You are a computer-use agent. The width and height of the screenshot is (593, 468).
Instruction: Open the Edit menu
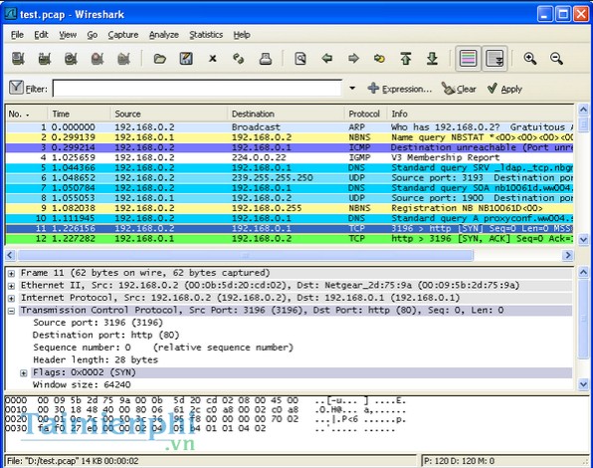[x=41, y=35]
